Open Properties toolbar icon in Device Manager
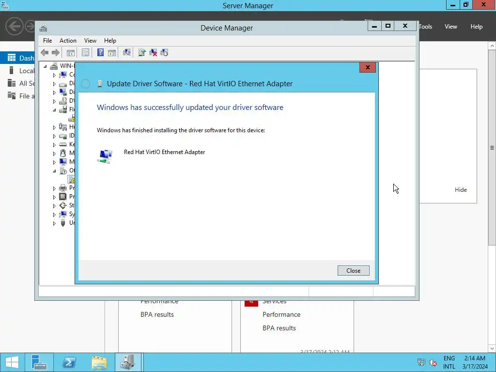The image size is (496, 372). [85, 52]
